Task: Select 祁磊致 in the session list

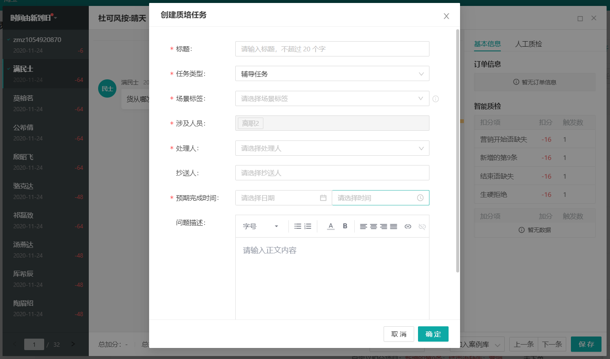Action: pos(45,220)
